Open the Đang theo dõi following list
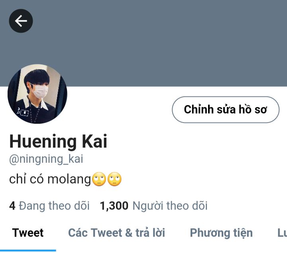Image resolution: width=287 pixels, height=253 pixels. point(54,206)
